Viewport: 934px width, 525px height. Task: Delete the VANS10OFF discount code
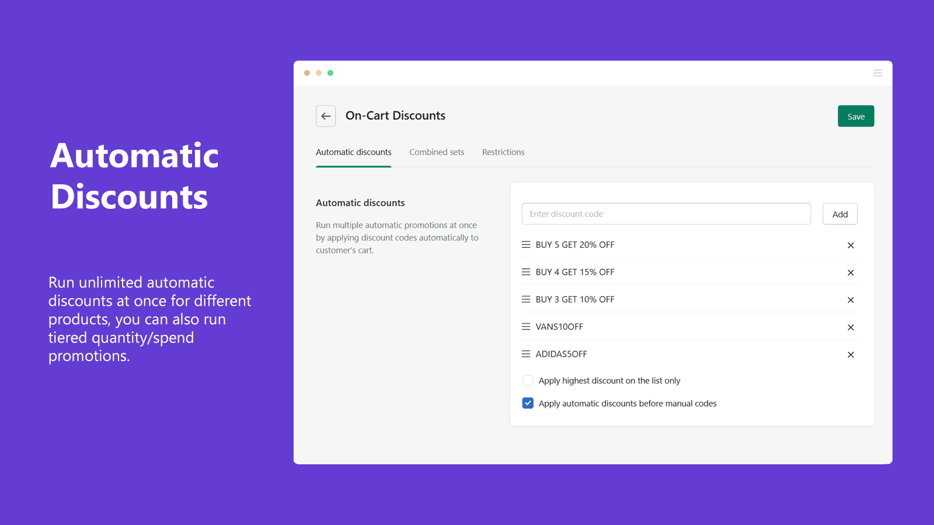(851, 327)
